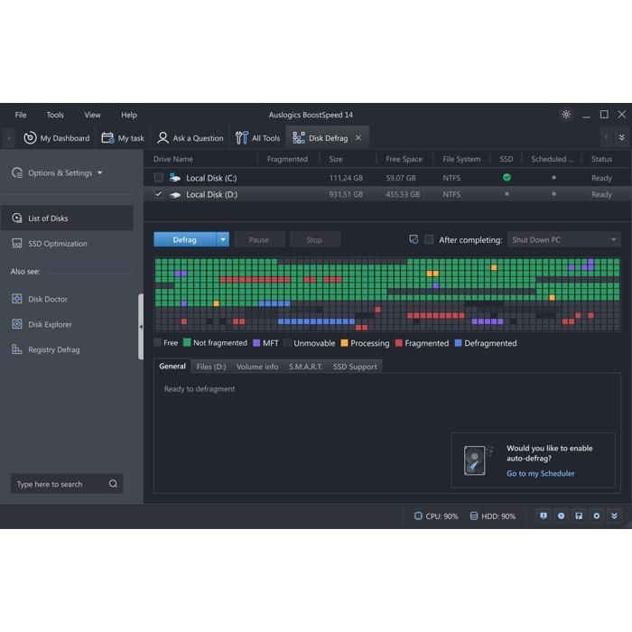Click the Registry Defrag icon
Screen dimensions: 632x632
[x=17, y=349]
